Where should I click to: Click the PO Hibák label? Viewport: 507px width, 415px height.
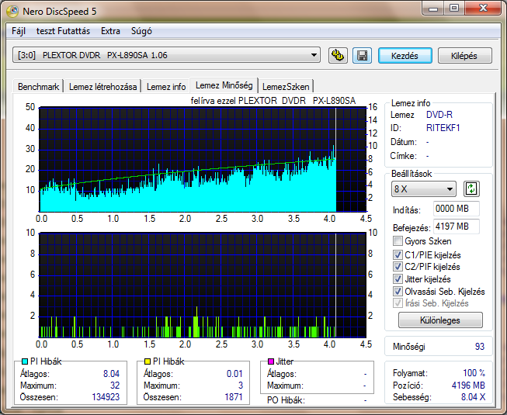pyautogui.click(x=286, y=400)
